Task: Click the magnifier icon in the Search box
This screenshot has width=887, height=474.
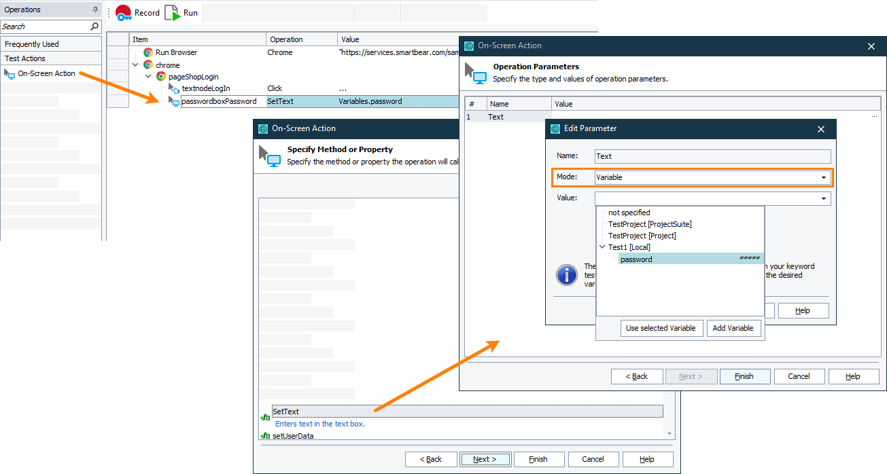Action: [x=94, y=26]
